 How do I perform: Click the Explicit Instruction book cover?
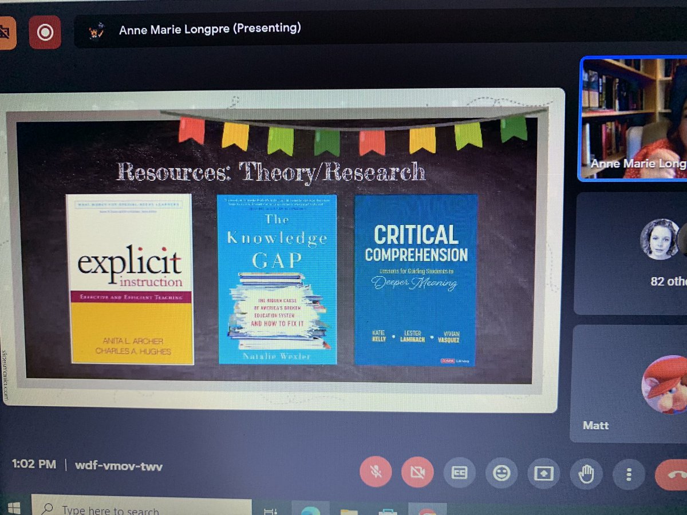pos(130,279)
